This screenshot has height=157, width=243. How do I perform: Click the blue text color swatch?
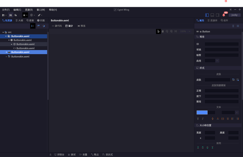tap(202, 112)
